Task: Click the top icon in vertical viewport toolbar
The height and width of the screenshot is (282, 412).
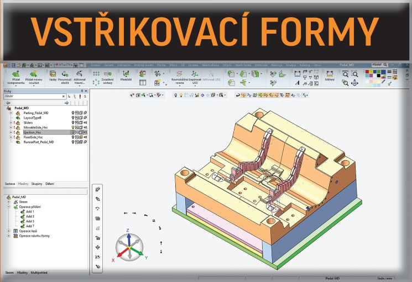Action: click(x=97, y=189)
